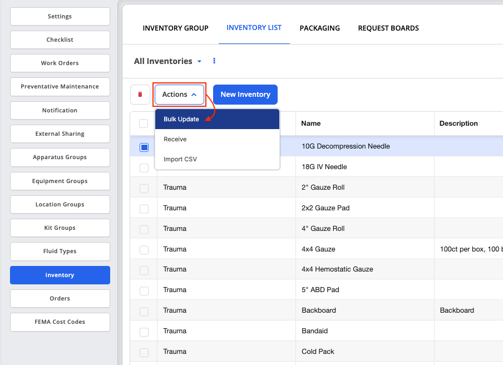Click the red trash delete icon

(140, 94)
